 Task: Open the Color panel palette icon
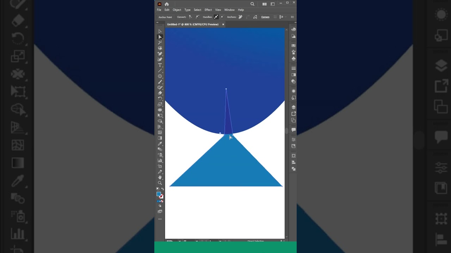294,30
